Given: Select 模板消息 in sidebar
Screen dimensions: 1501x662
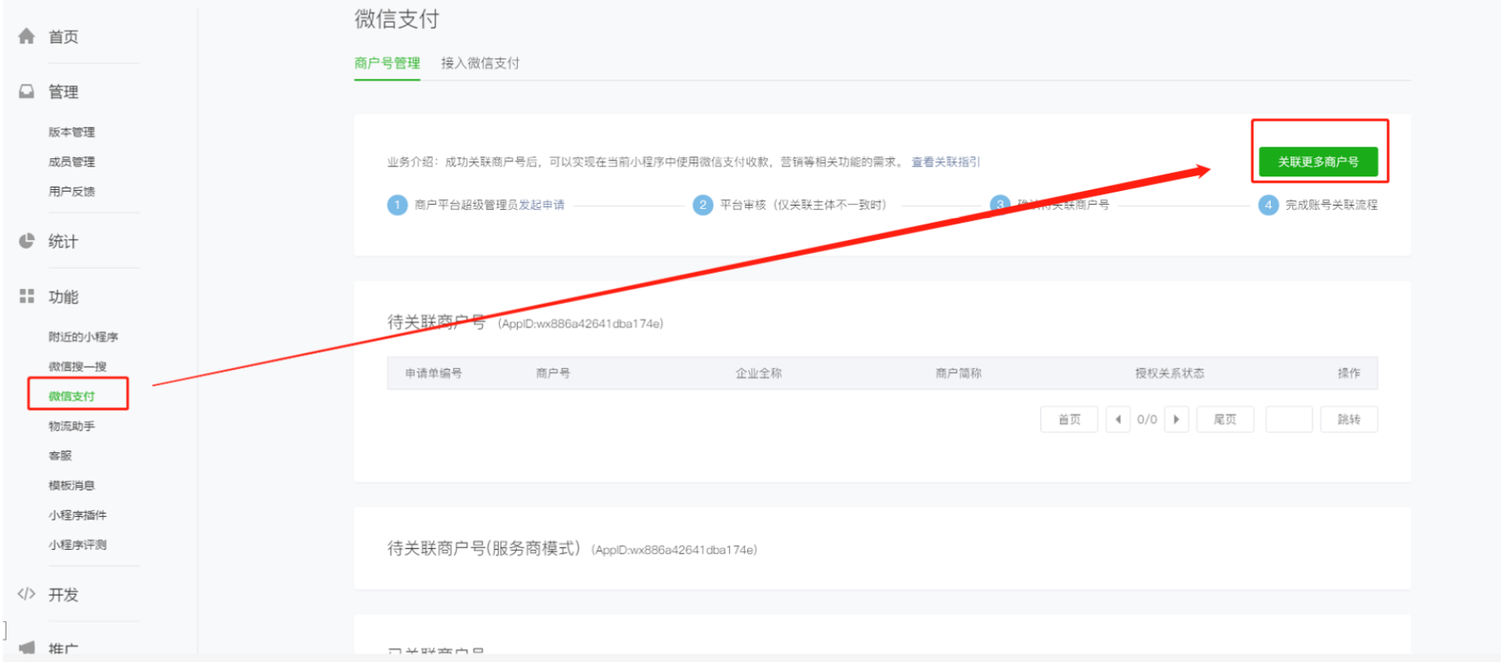Looking at the screenshot, I should (71, 485).
